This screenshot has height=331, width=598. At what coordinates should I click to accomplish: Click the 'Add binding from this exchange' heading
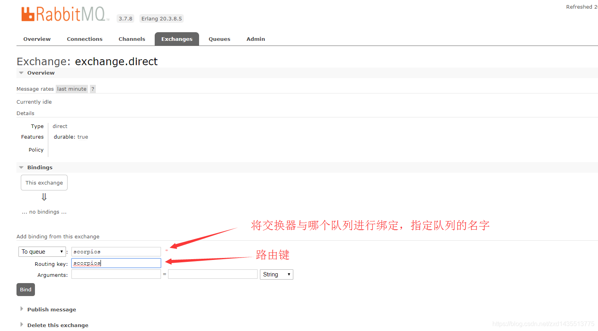tap(58, 236)
